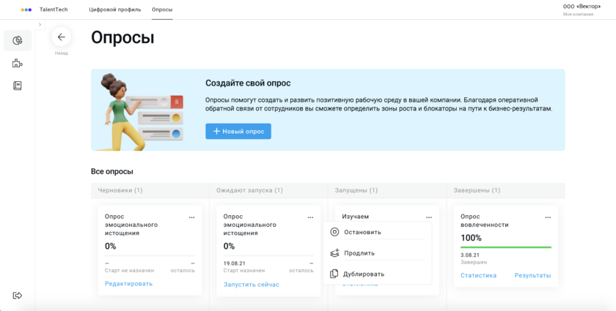Open Статистика for the engagement survey
Image resolution: width=616 pixels, height=311 pixels.
[478, 275]
